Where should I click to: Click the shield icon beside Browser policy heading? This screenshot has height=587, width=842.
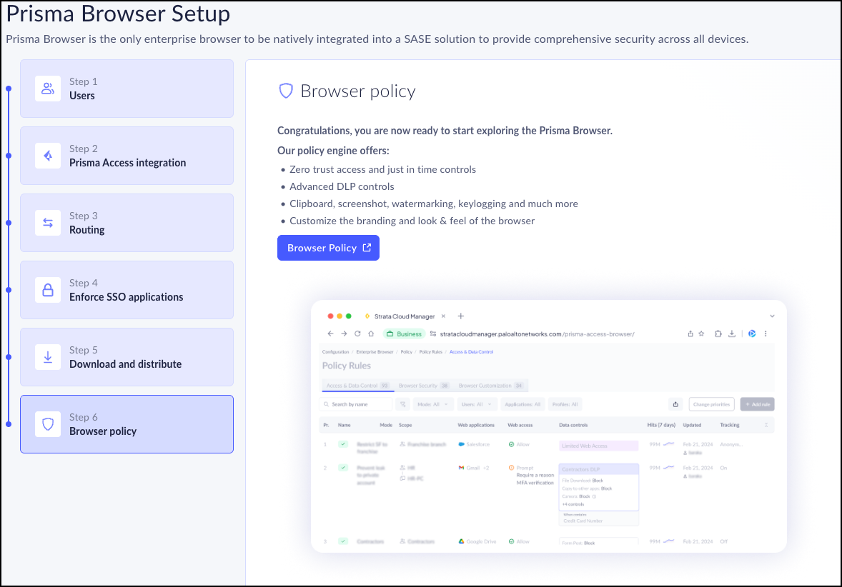pyautogui.click(x=286, y=91)
